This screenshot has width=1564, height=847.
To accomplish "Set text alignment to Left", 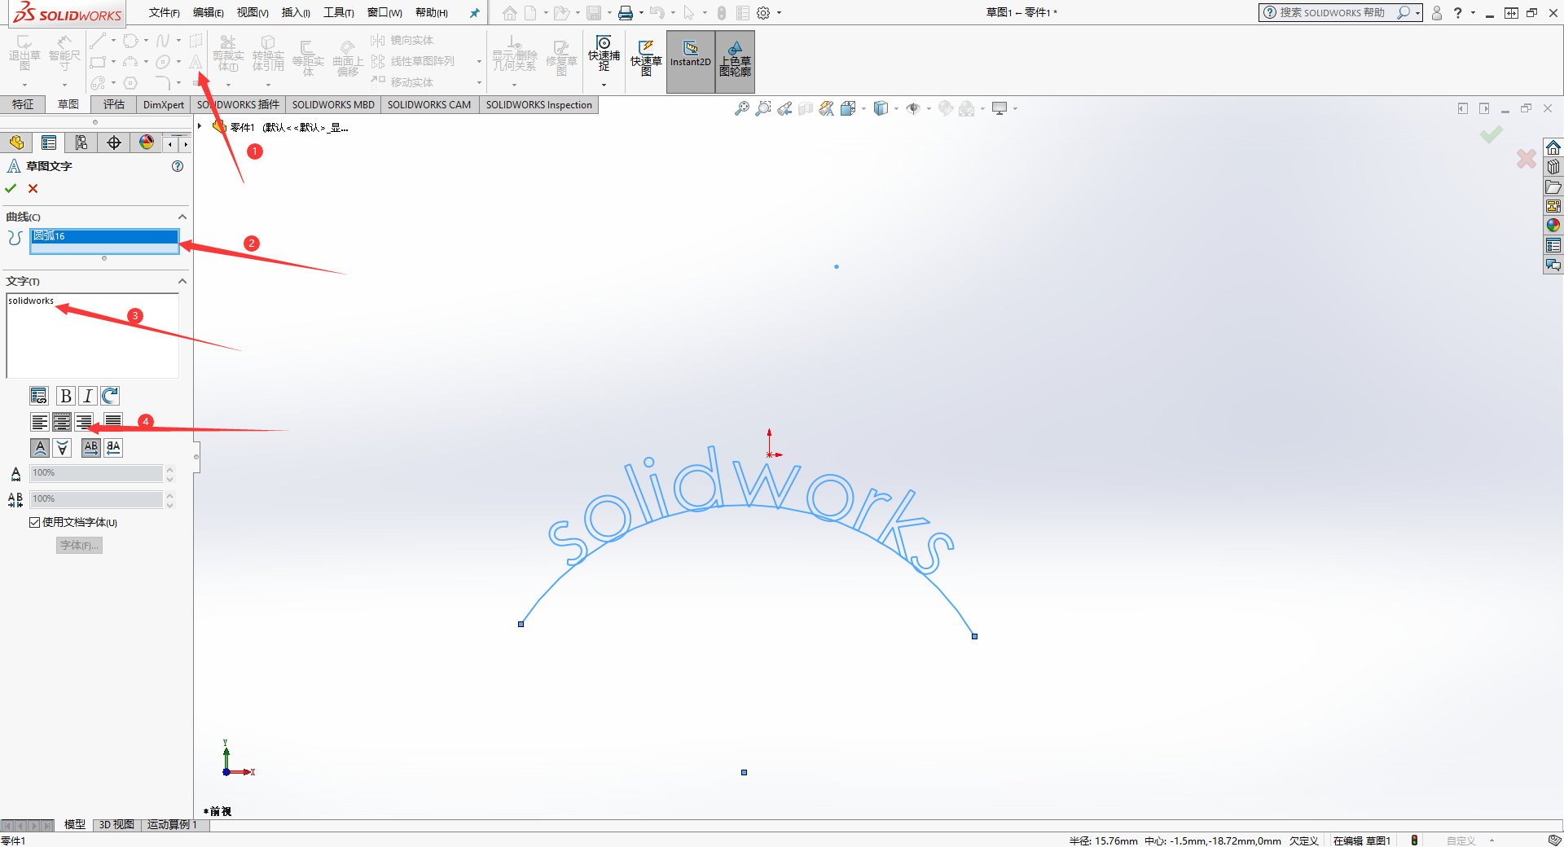I will [39, 422].
